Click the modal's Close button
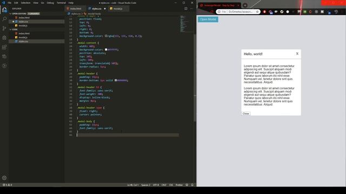 [245, 114]
